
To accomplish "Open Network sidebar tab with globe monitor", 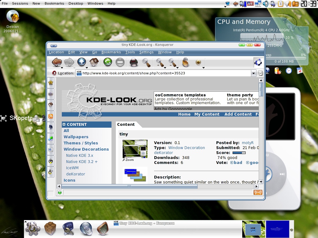I will (x=51, y=139).
